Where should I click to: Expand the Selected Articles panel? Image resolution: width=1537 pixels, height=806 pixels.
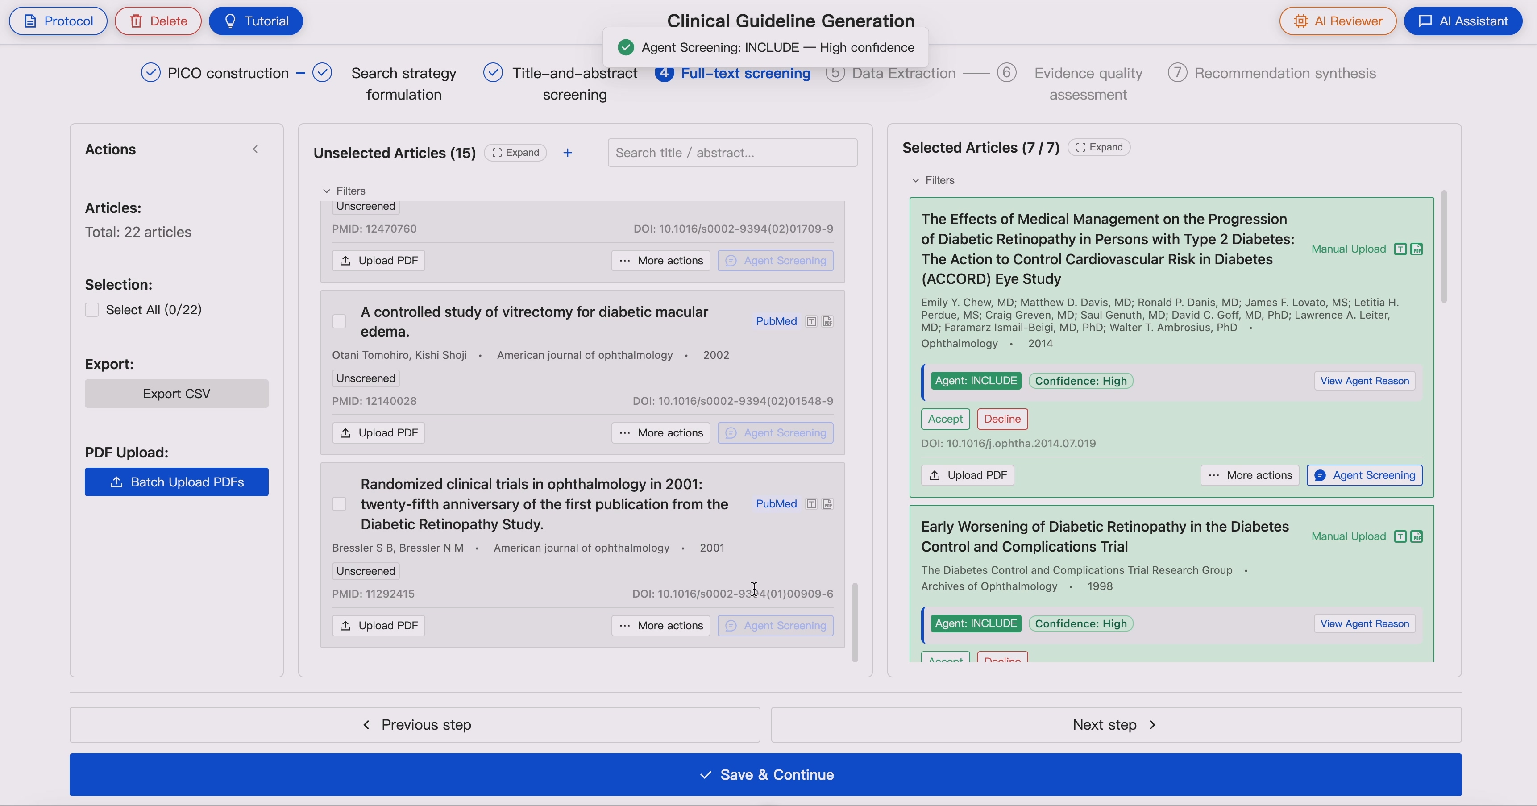[1099, 147]
